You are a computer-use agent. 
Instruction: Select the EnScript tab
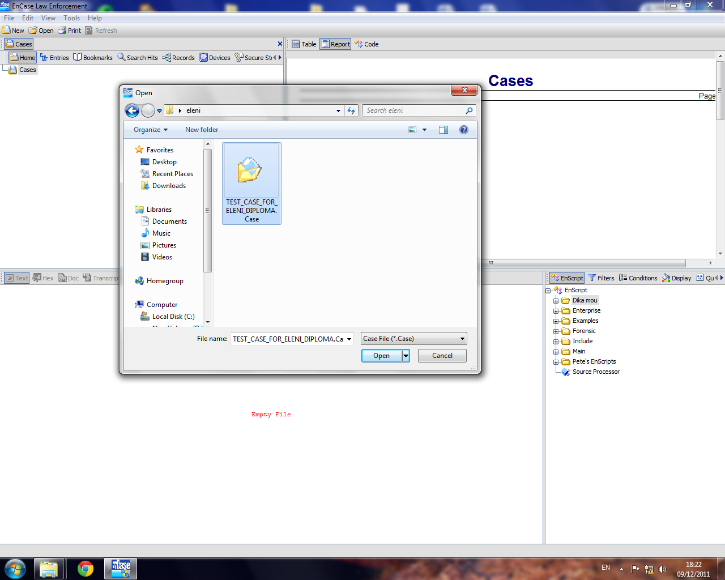point(567,278)
